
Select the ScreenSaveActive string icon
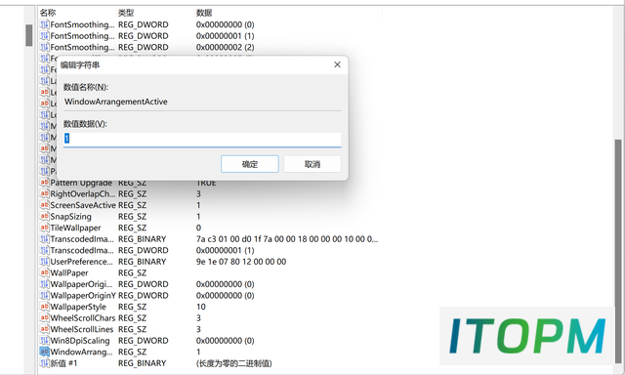[x=44, y=205]
